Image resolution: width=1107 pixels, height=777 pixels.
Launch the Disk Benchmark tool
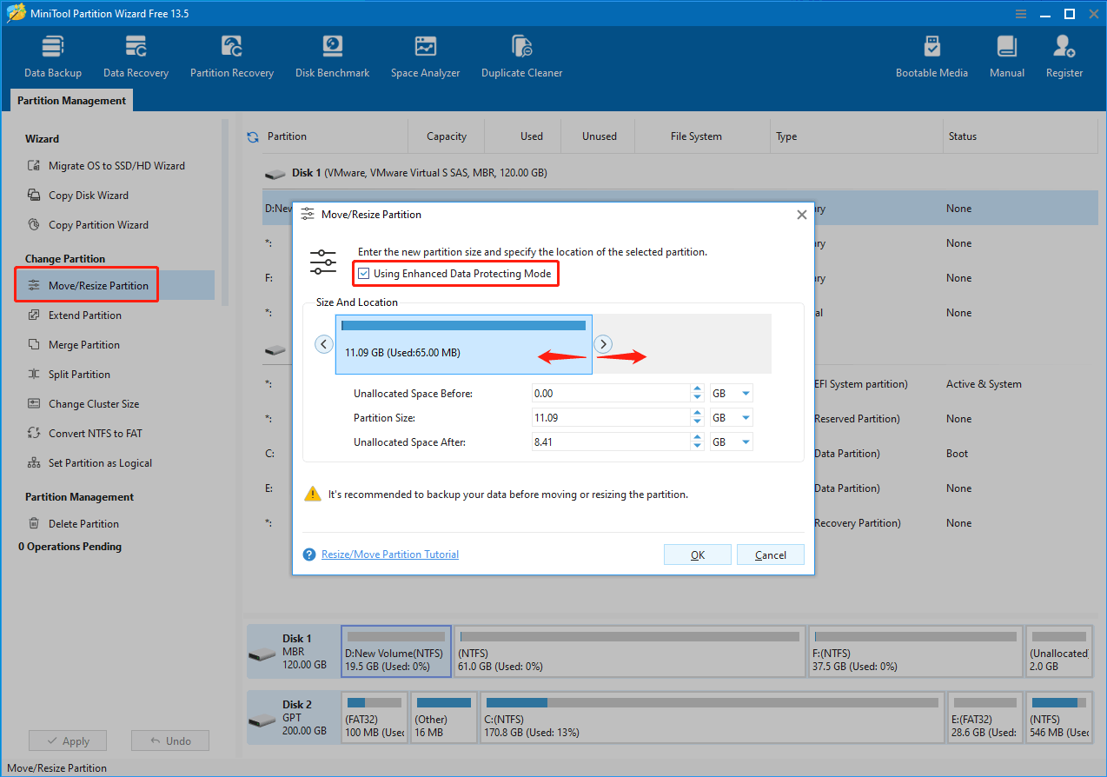click(x=332, y=54)
